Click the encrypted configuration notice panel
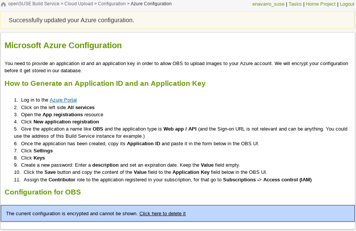This screenshot has width=356, height=231. (x=178, y=214)
